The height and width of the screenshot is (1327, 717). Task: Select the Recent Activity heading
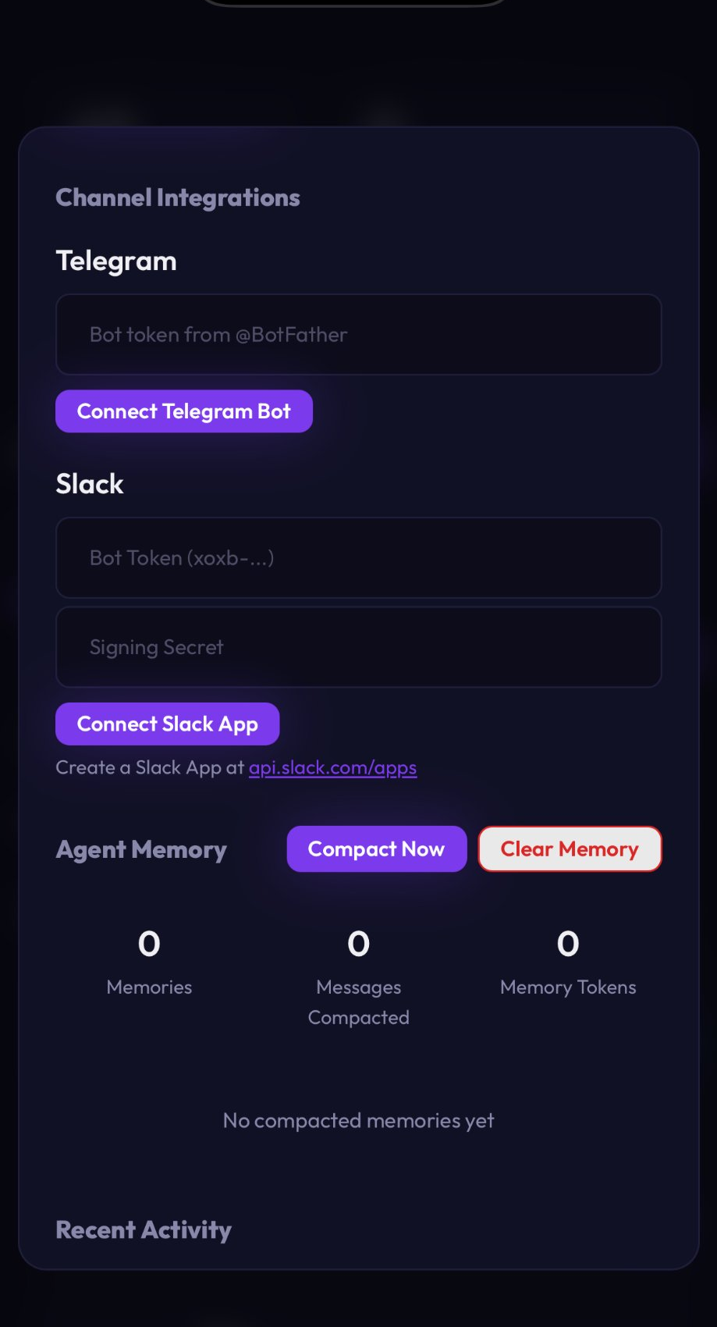144,1230
